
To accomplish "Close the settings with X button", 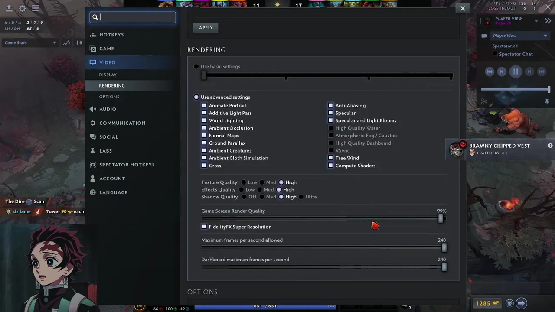I will (x=463, y=8).
